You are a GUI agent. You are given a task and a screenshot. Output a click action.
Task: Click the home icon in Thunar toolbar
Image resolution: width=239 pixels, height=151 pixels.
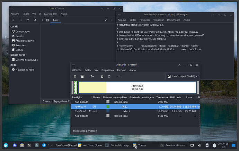point(35,20)
